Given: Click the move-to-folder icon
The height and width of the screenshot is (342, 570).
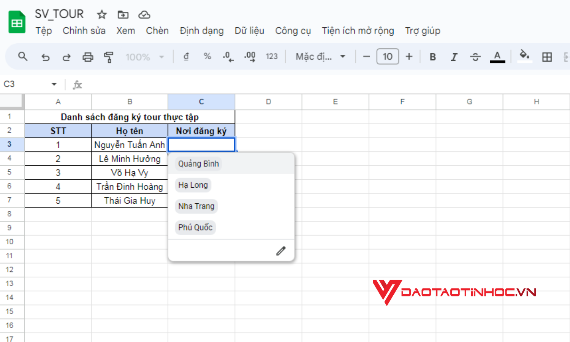Looking at the screenshot, I should point(123,15).
